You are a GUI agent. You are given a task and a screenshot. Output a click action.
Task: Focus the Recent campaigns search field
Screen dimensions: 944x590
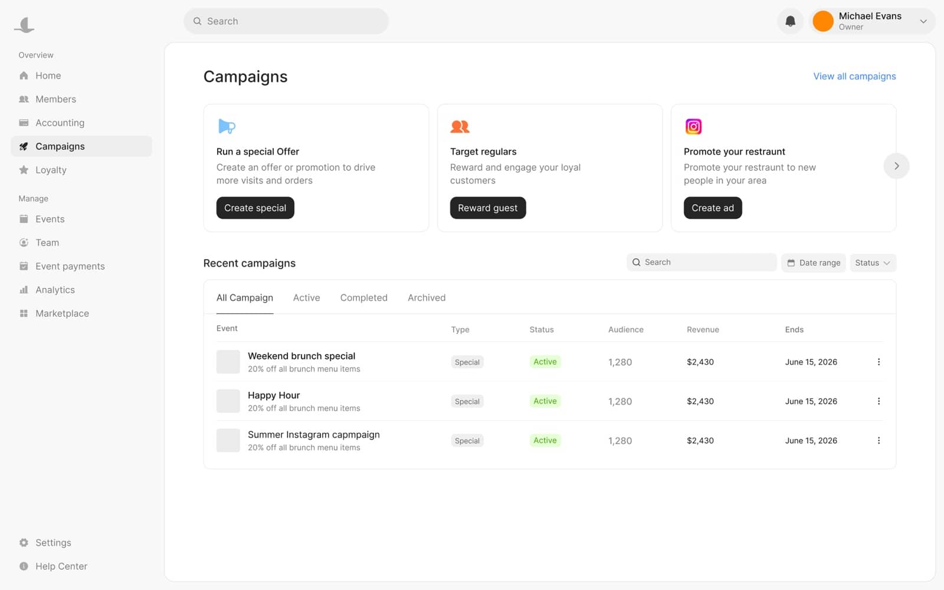[x=702, y=263]
